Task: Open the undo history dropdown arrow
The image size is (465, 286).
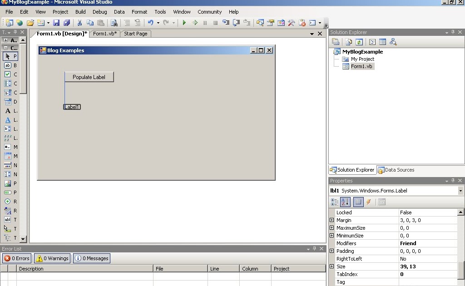Action: pyautogui.click(x=158, y=23)
